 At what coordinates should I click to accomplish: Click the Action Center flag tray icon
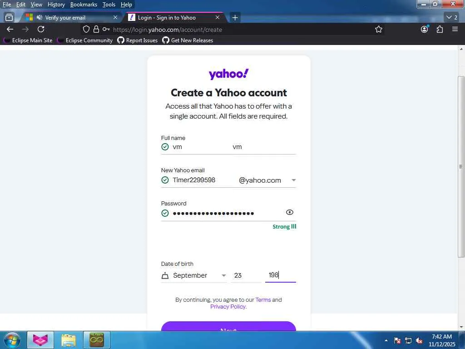[x=397, y=340]
